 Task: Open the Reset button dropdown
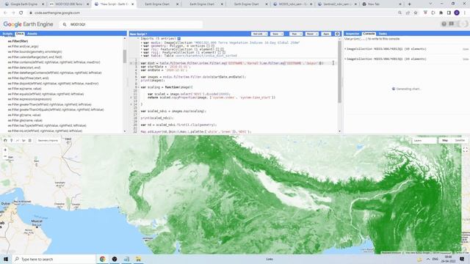pyautogui.click(x=317, y=34)
